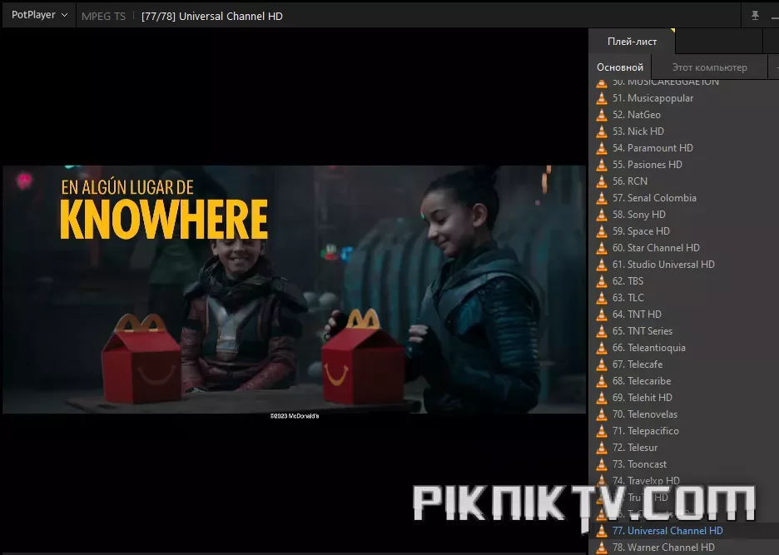
Task: Select playlist entry 73. Tooncast
Action: coord(683,464)
